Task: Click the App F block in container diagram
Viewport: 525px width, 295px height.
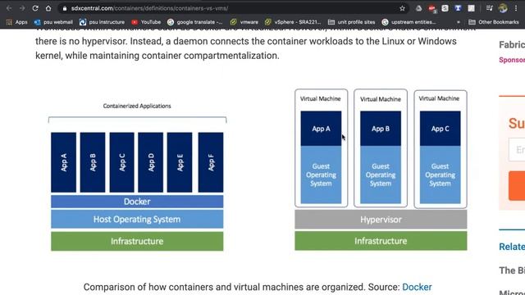Action: [211, 162]
